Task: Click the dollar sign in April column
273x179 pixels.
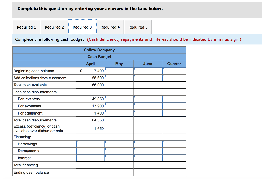Action: pos(81,71)
